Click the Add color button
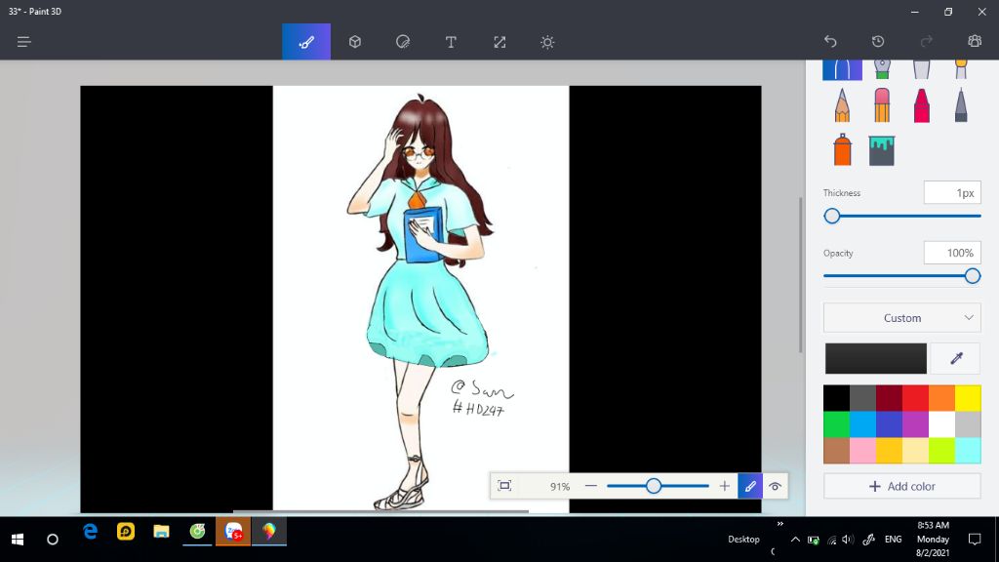Screen dimensions: 999x562 (901, 486)
